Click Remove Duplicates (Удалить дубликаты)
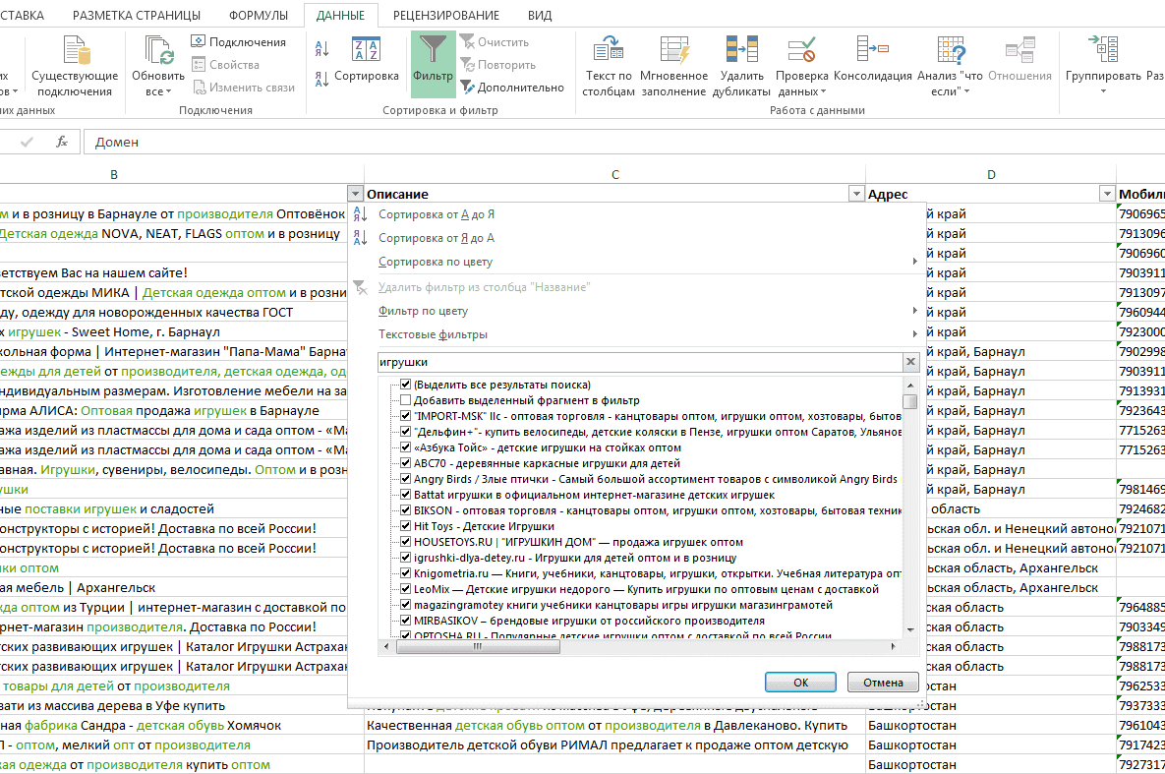Image resolution: width=1165 pixels, height=774 pixels. pos(741,66)
